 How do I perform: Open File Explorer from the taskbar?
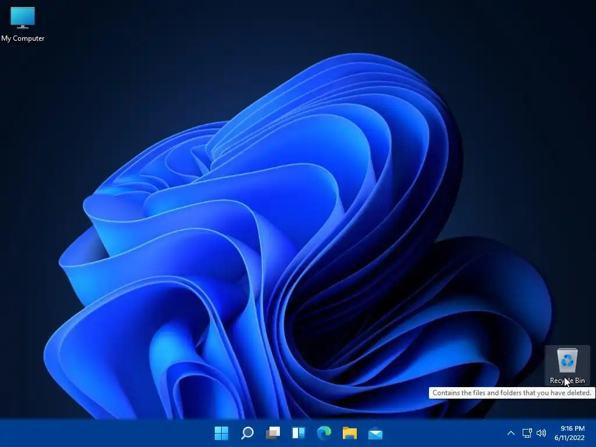[x=350, y=433]
